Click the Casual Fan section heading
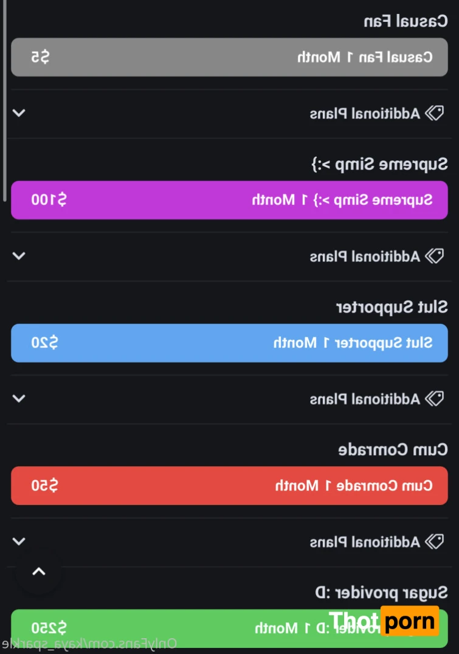Screen dimensions: 459x654 (405, 22)
